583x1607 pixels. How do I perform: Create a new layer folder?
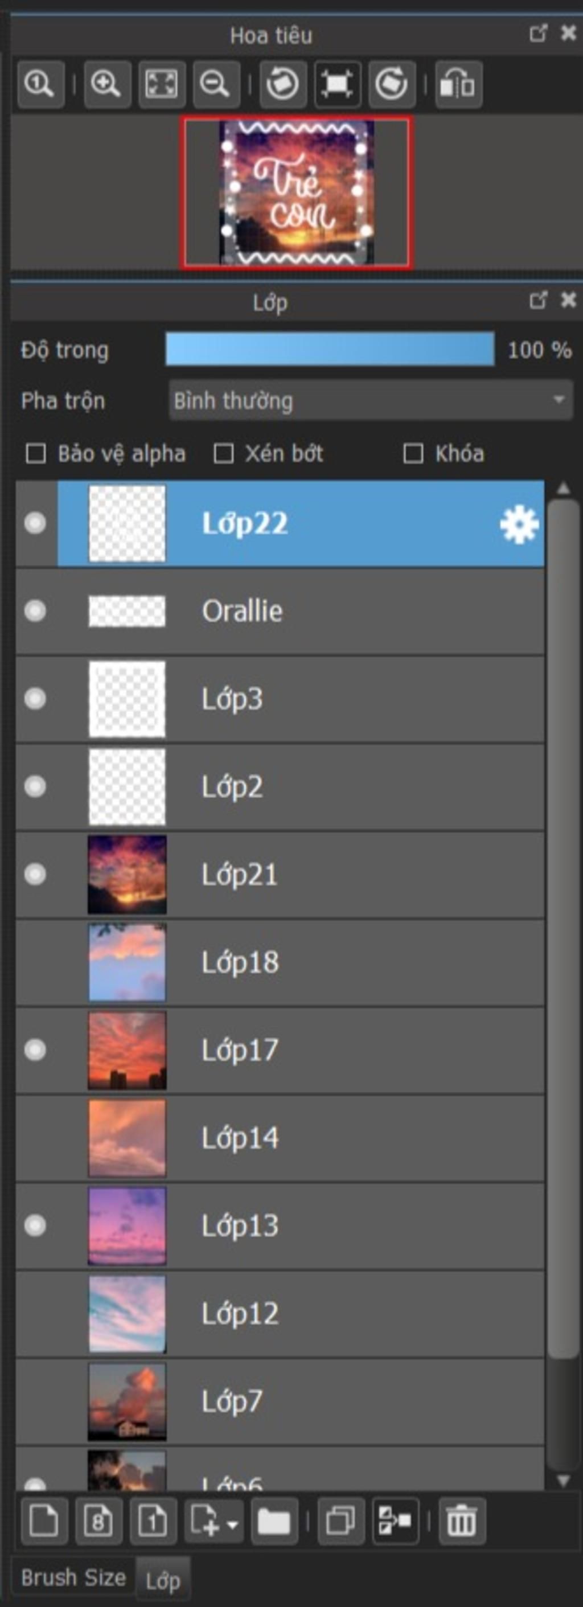click(x=274, y=1521)
